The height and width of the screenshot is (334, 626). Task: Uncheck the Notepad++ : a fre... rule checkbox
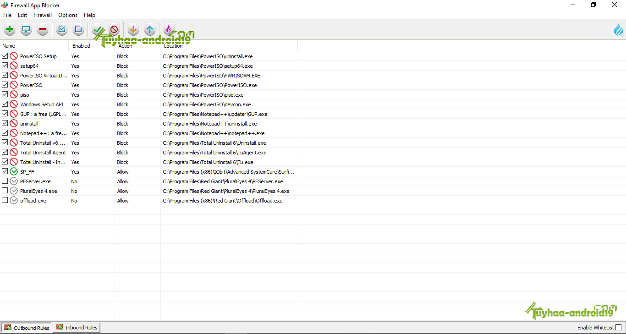5,133
